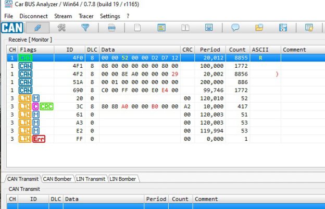The width and height of the screenshot is (325, 209).
Task: Click the magenta C flag badge
Action: coord(35,106)
